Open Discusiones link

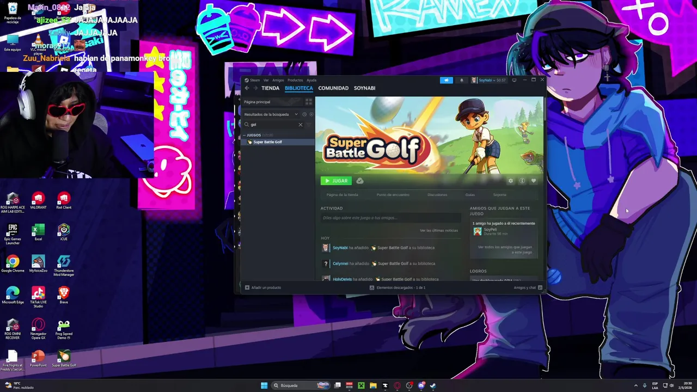(x=437, y=195)
